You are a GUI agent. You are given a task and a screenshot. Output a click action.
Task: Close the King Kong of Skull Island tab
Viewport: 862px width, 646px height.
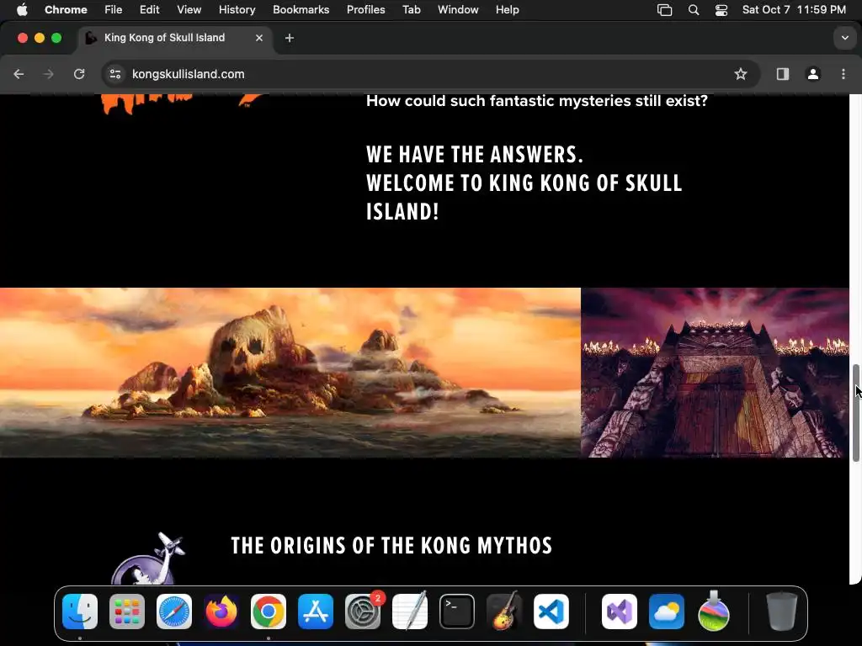click(259, 38)
